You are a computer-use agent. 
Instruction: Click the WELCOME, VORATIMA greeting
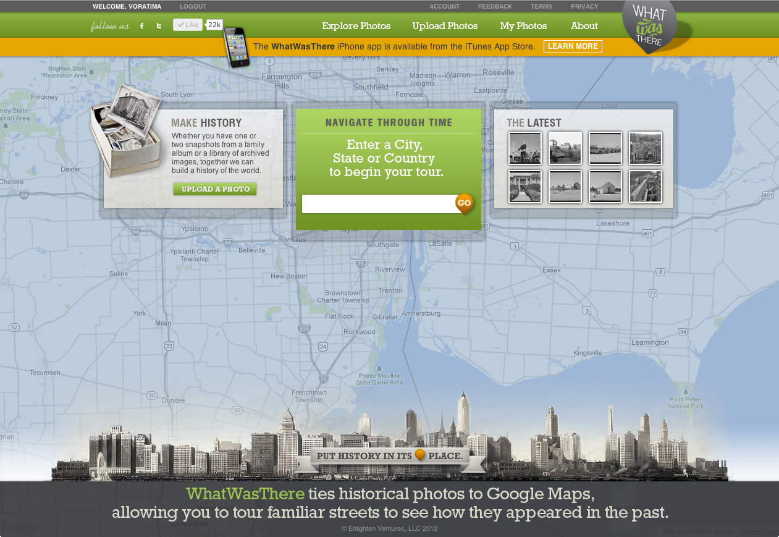click(x=127, y=6)
